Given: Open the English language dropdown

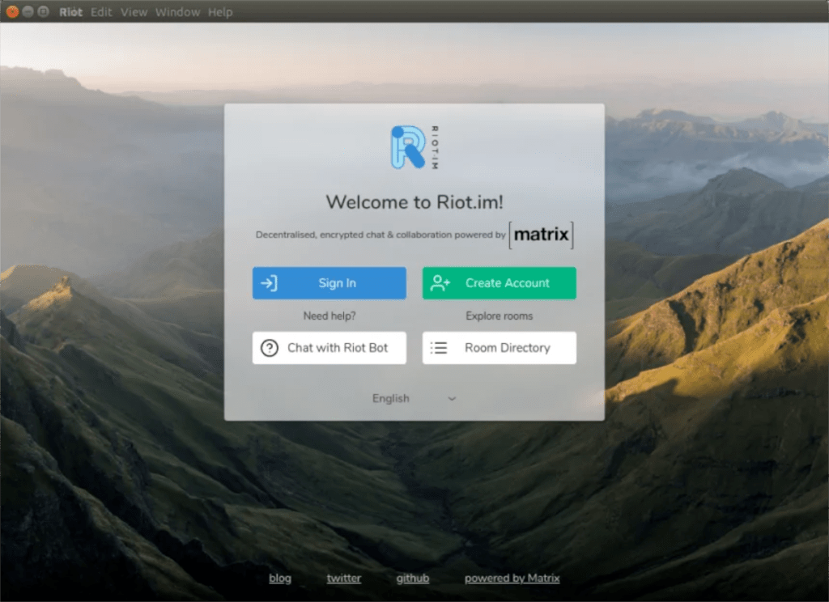Looking at the screenshot, I should (x=391, y=398).
